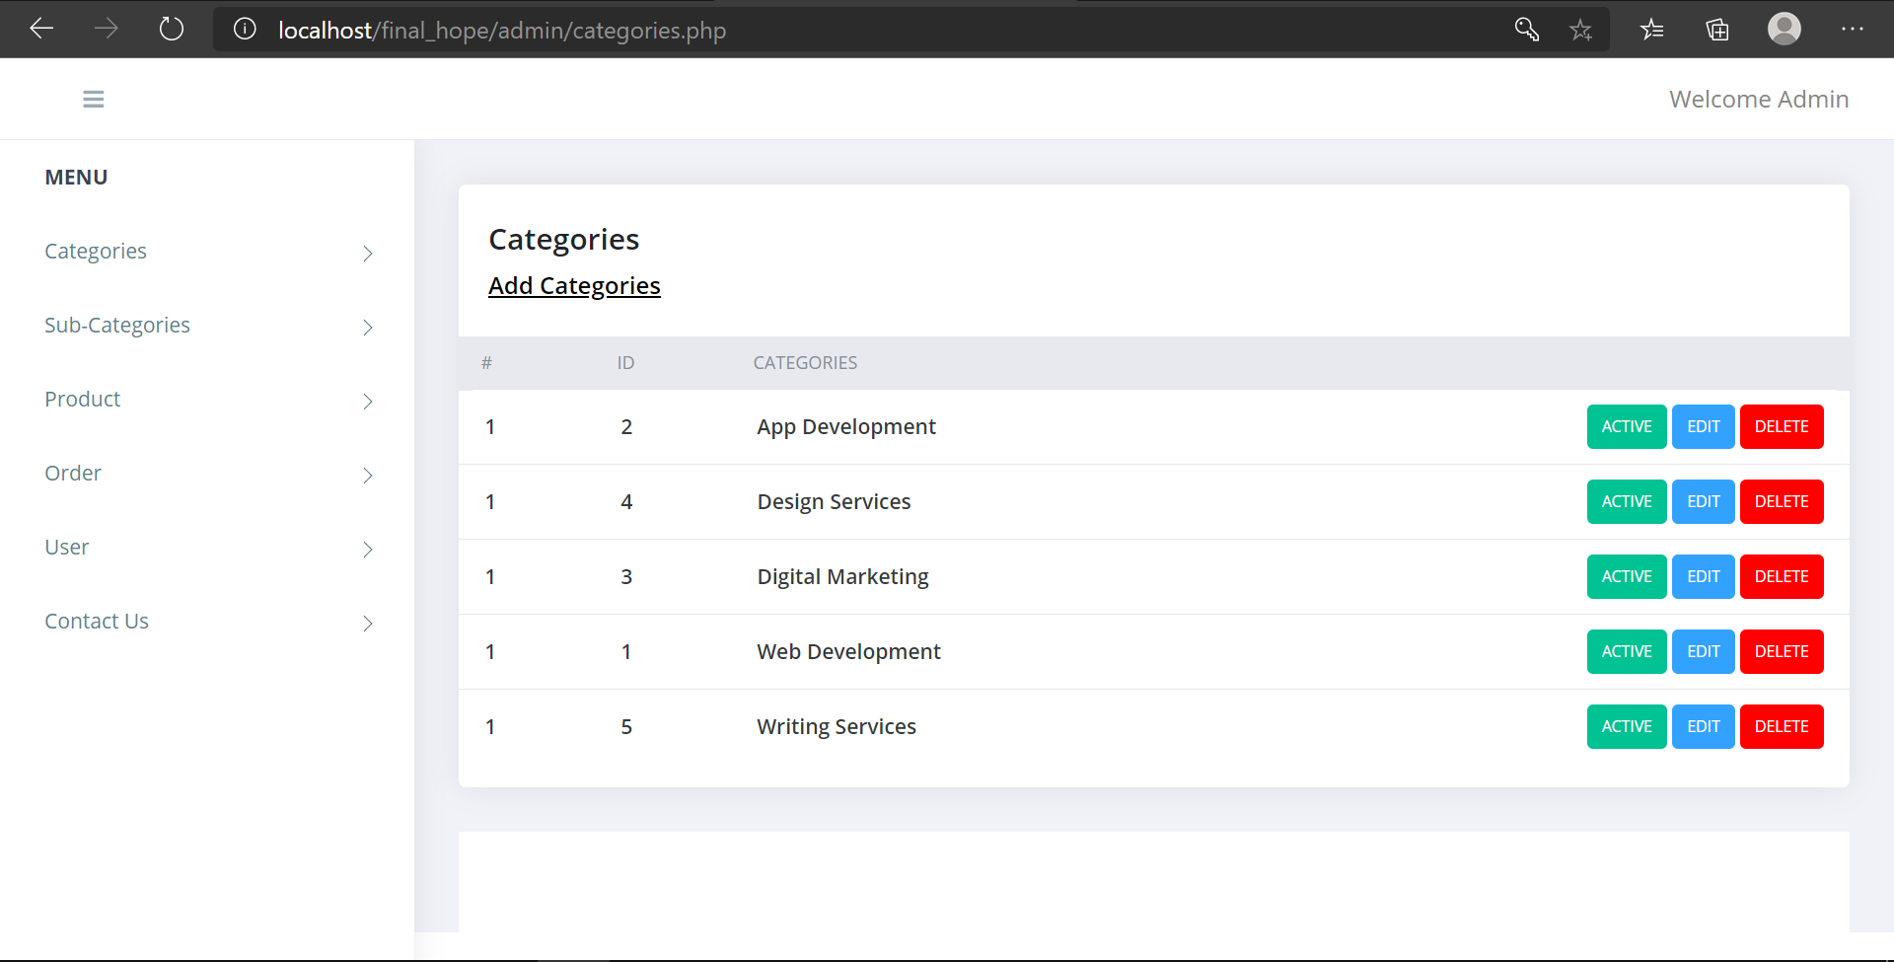
Task: Open the browser profile avatar
Action: click(x=1784, y=29)
